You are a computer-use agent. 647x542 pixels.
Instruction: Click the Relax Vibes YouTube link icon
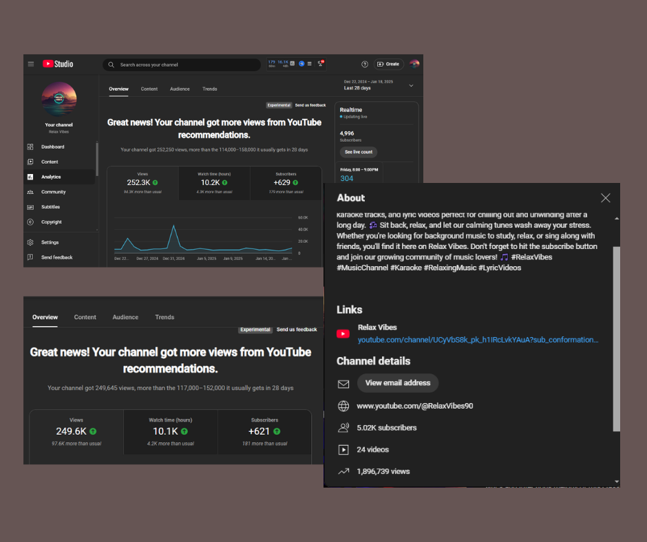click(343, 334)
